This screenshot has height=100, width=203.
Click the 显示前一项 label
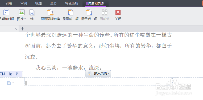click(71, 19)
